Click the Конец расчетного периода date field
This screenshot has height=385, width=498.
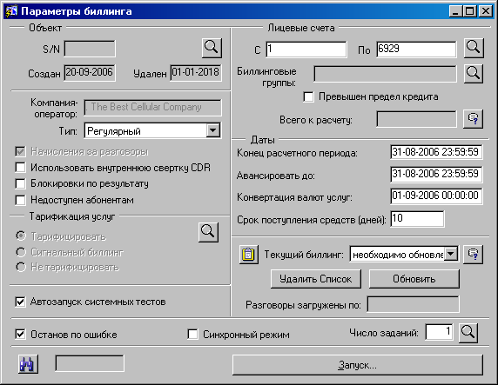(436, 152)
